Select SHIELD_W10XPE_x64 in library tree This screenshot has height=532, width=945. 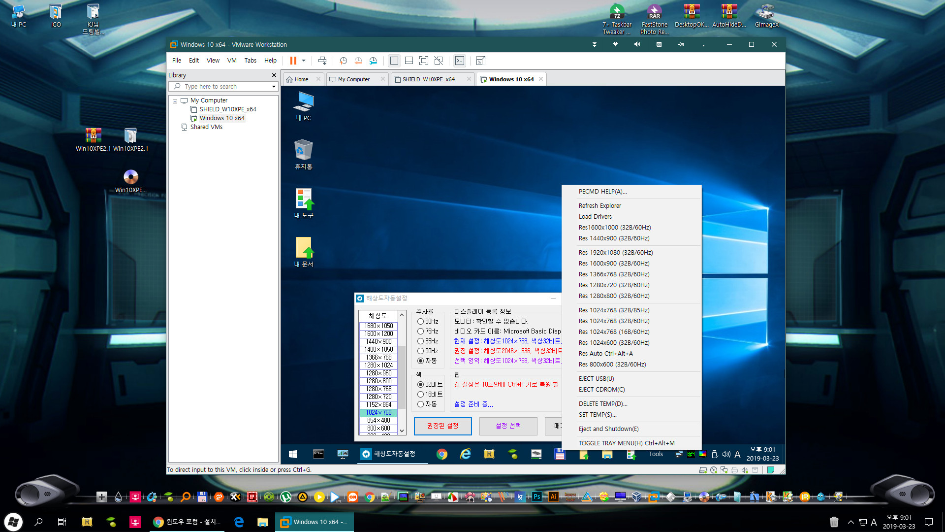[x=228, y=109]
